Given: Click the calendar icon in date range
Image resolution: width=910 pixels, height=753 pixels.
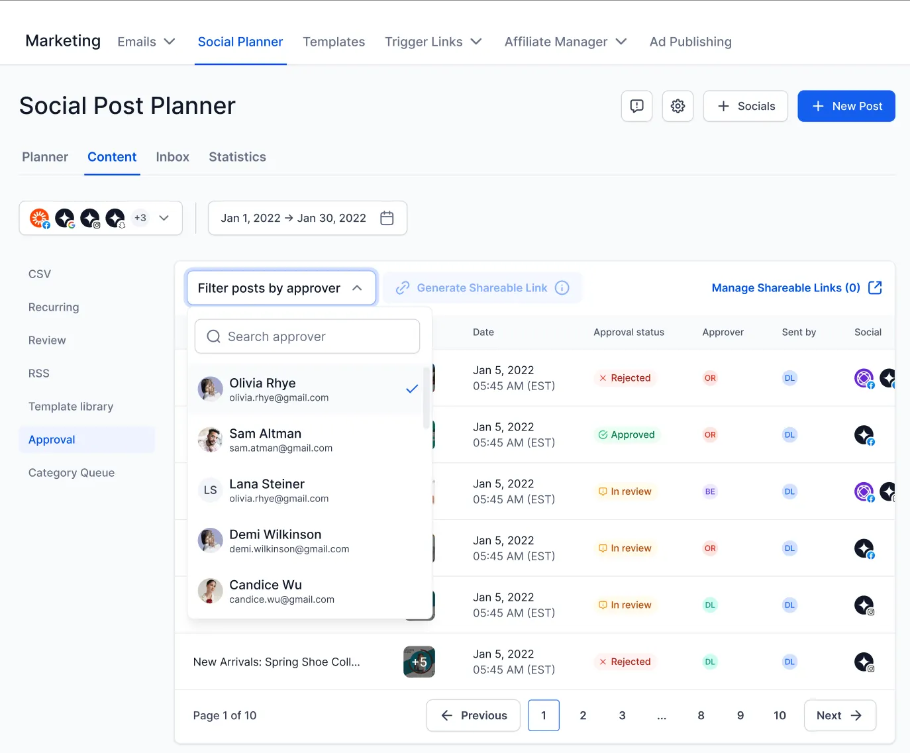Looking at the screenshot, I should pyautogui.click(x=387, y=218).
